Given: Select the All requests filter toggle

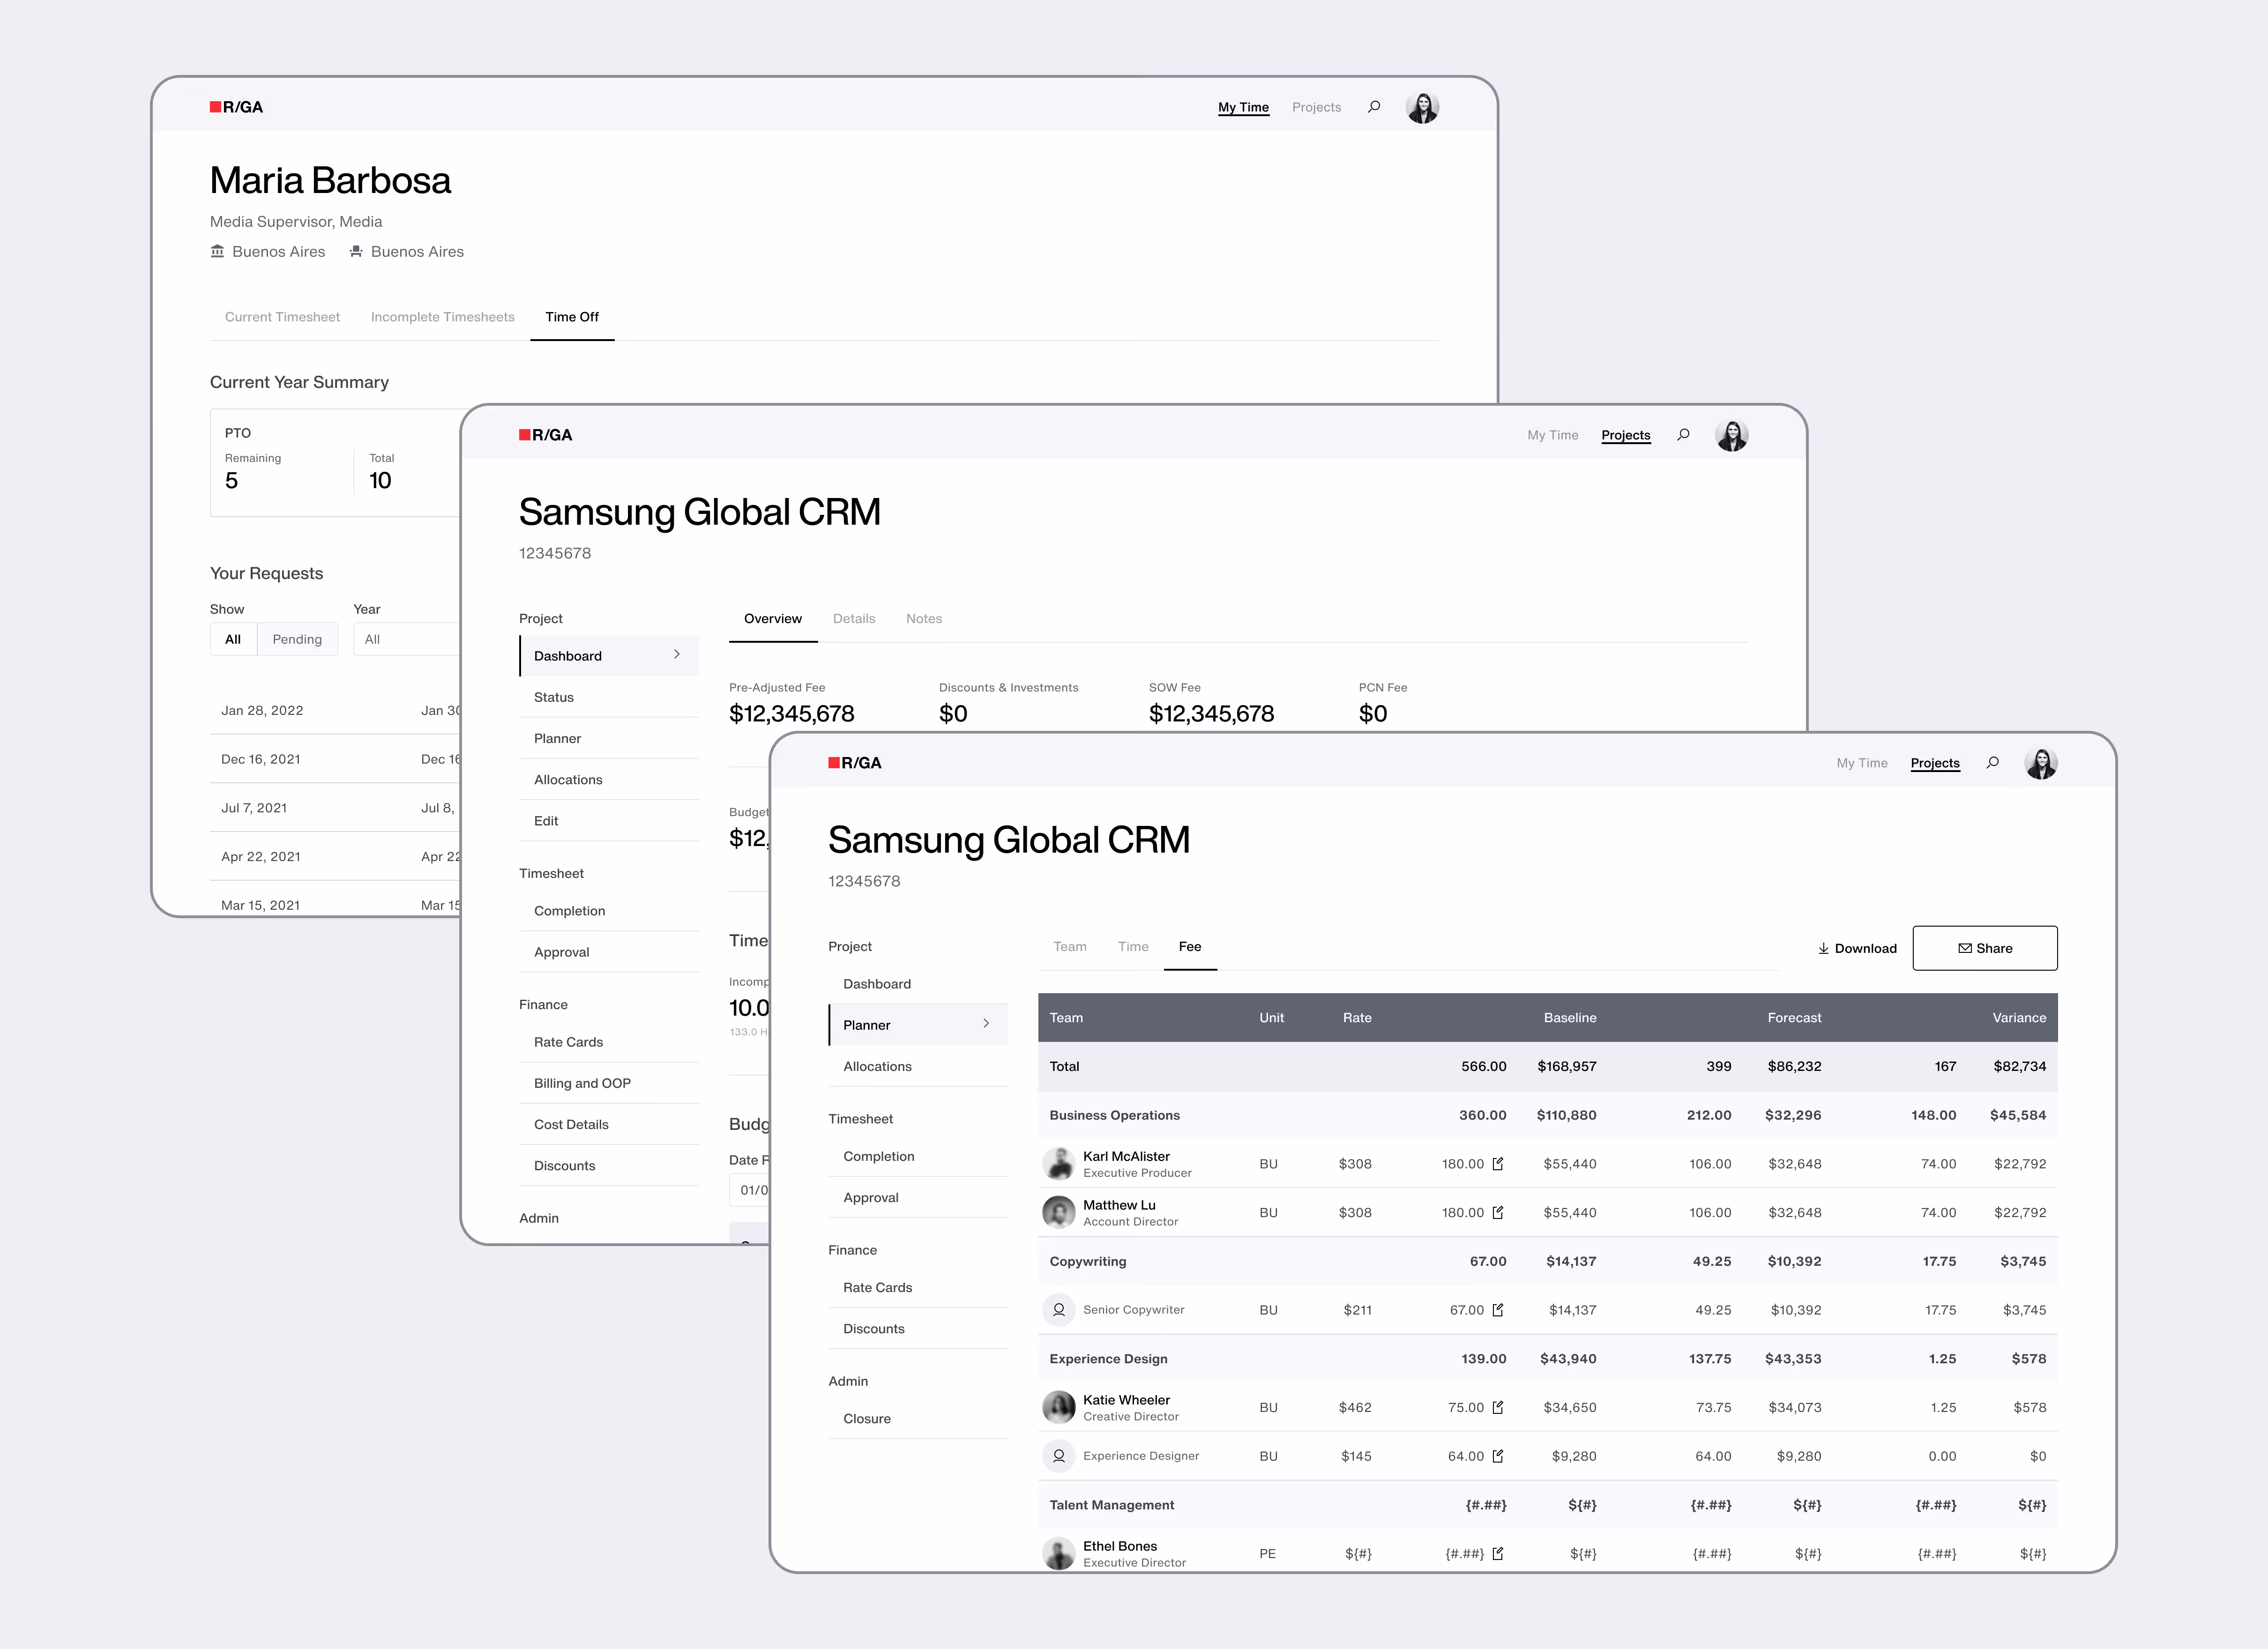Looking at the screenshot, I should tap(233, 639).
